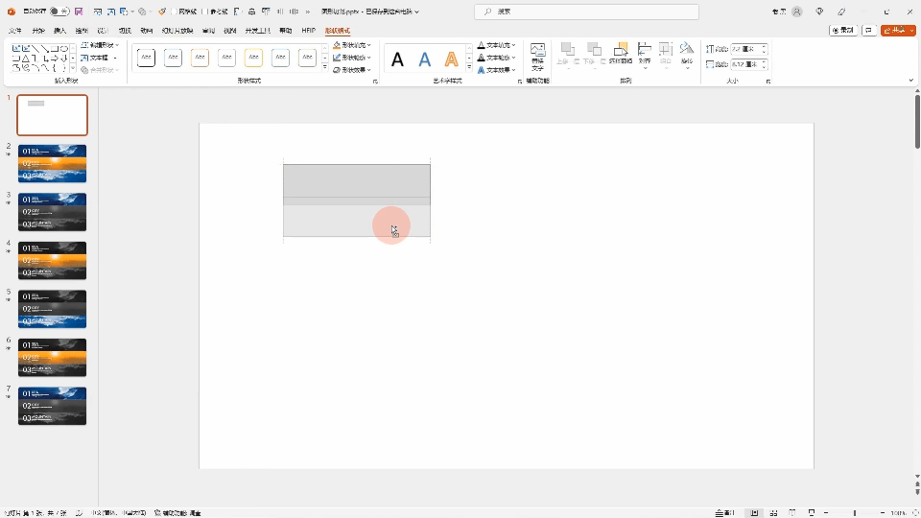Viewport: 921px width, 518px height.
Task: Select the down arrow shape in gallery
Action: [64, 59]
